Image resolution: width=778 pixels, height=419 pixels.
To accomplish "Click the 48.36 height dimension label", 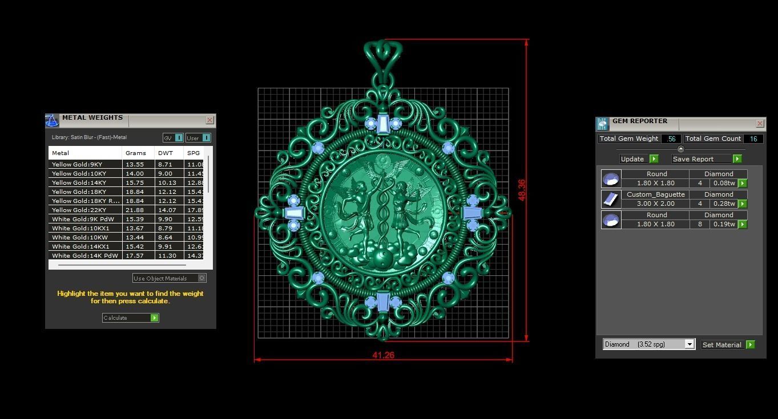I will coord(522,190).
